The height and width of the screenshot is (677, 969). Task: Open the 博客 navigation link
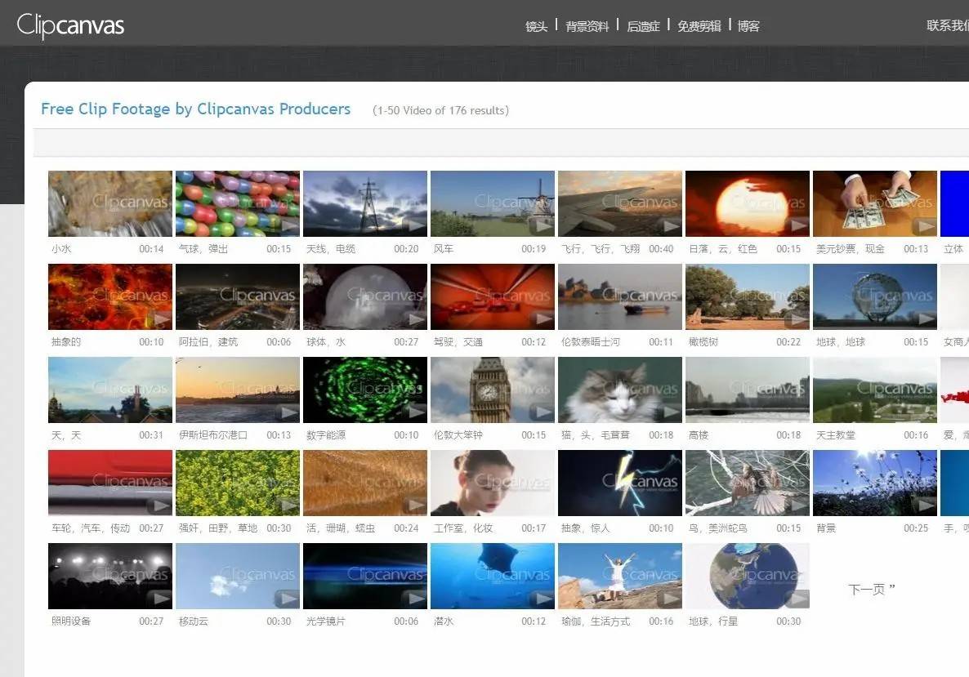coord(748,26)
